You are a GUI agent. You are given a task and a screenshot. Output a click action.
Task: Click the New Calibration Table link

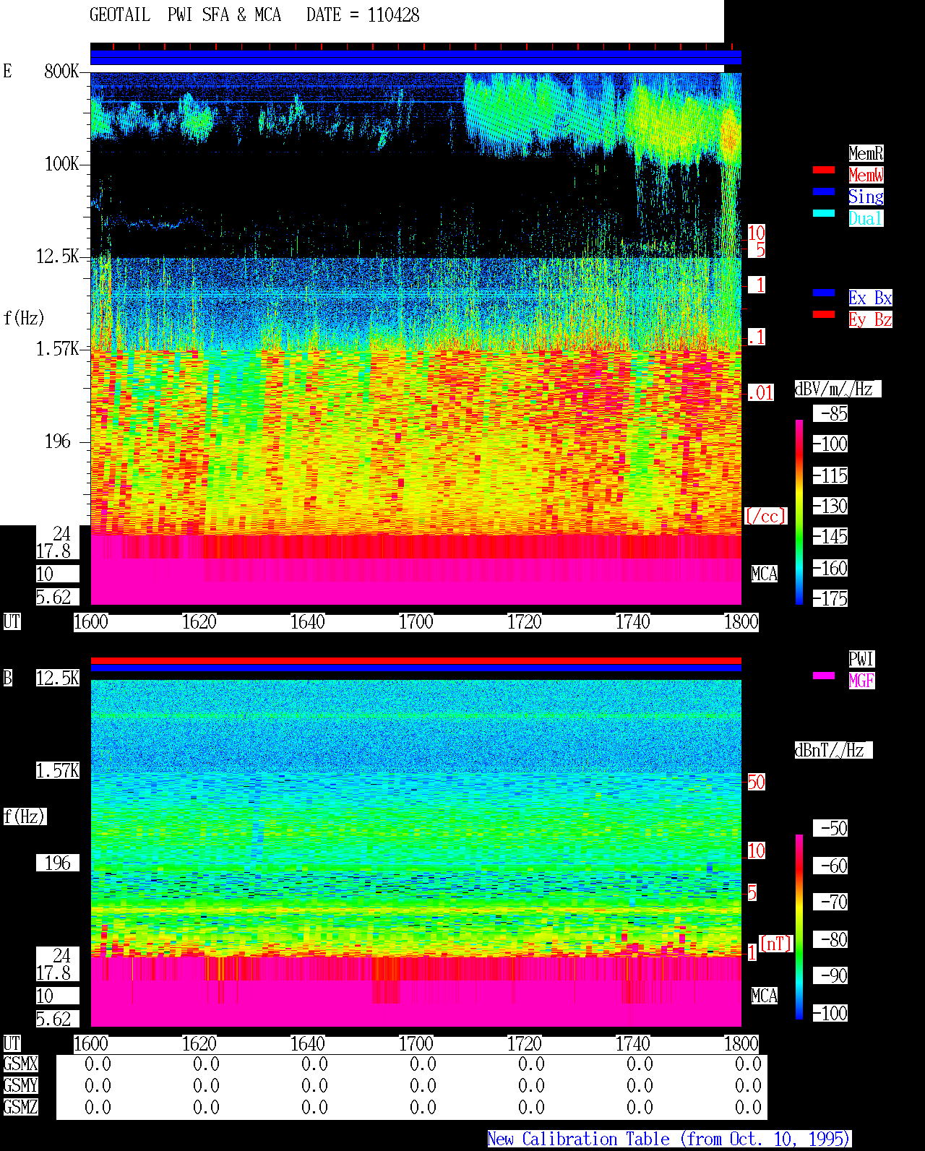coord(669,1139)
